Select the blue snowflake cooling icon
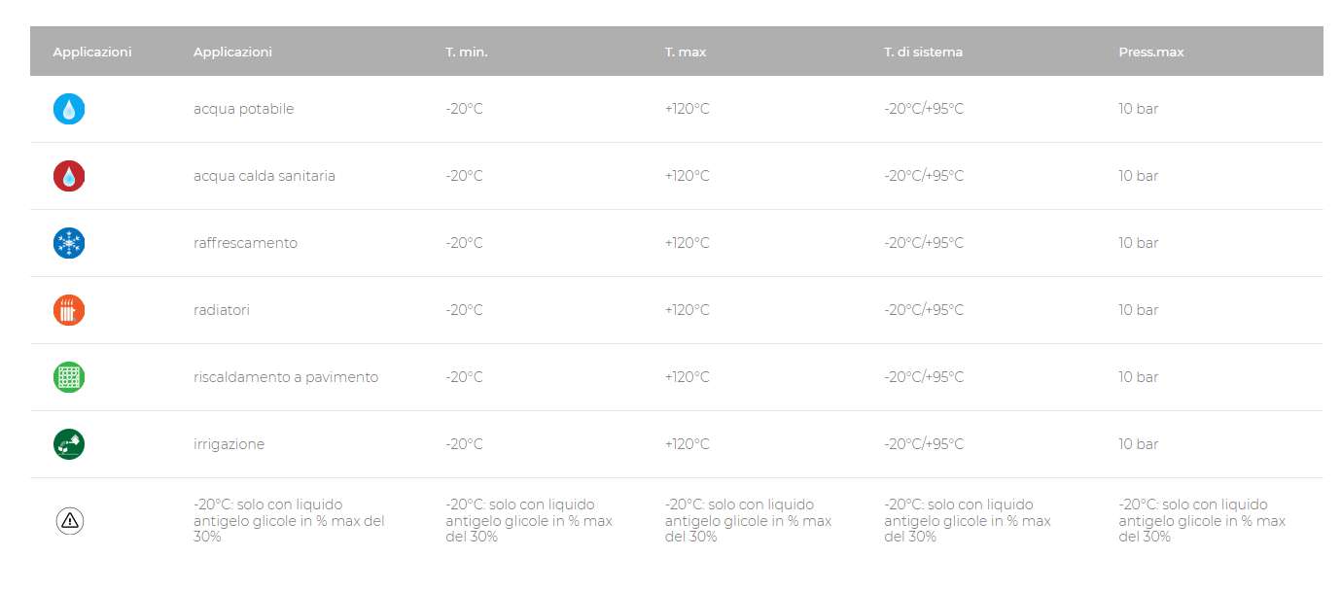This screenshot has width=1341, height=592. pos(69,243)
